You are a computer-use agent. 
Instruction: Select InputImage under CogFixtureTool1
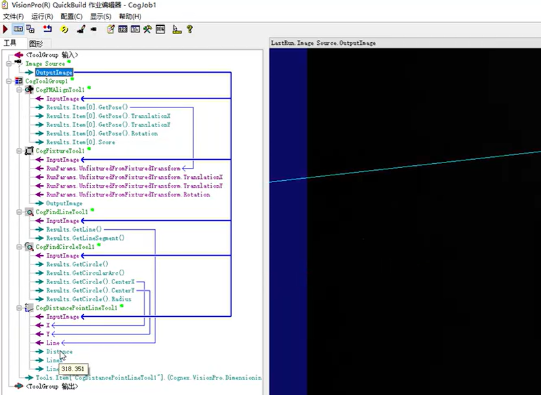tap(62, 160)
